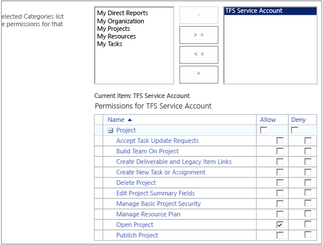The height and width of the screenshot is (245, 323).
Task: Click Project group row label
Action: [x=126, y=130]
